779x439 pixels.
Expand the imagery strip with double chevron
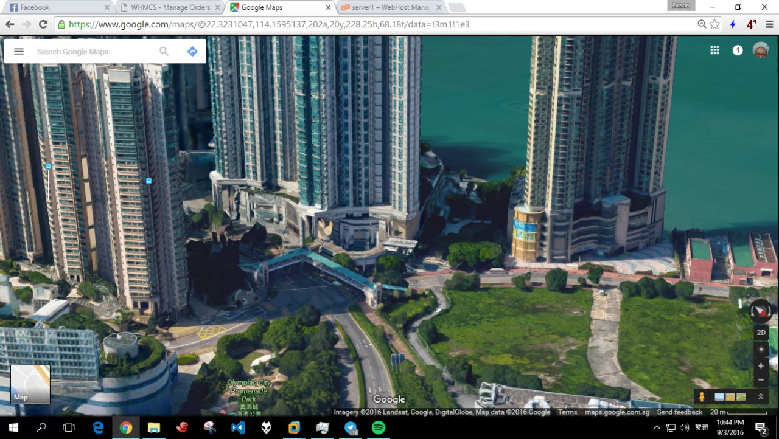760,396
